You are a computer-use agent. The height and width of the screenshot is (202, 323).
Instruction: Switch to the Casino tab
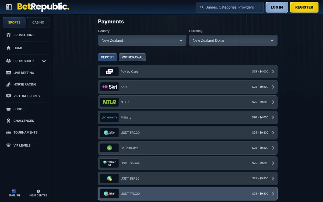point(38,22)
